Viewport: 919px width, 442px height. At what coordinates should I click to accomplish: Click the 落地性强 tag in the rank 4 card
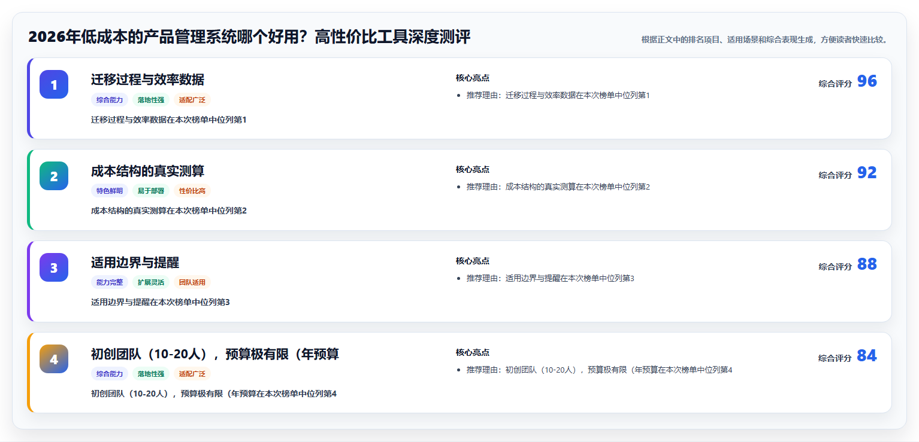click(x=151, y=374)
